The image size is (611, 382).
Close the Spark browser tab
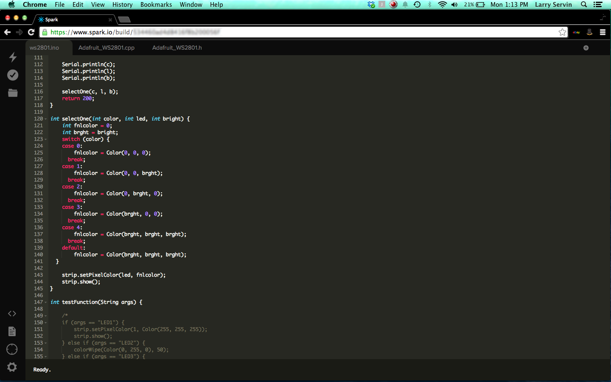110,20
